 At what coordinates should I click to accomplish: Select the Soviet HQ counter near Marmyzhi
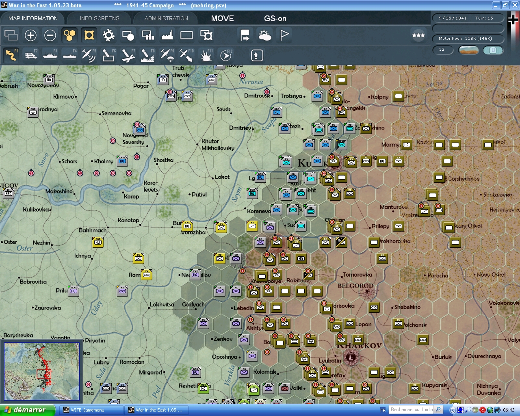coord(407,145)
